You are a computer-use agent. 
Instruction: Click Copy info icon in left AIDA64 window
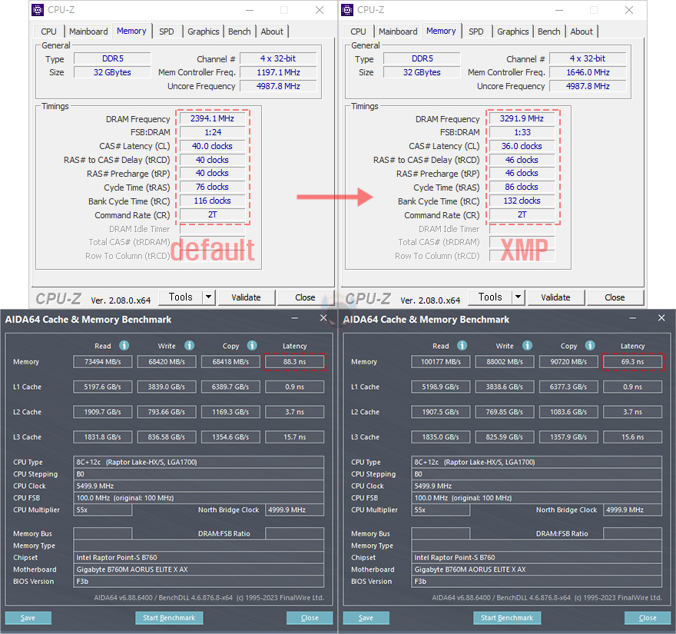coord(252,346)
